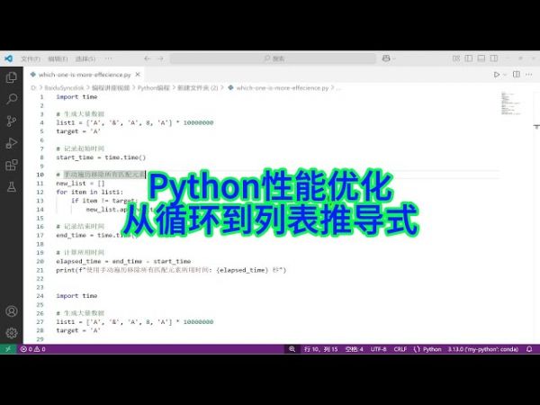Expand the run button dropdown arrow
Image resolution: width=540 pixels, height=405 pixels.
click(x=505, y=75)
